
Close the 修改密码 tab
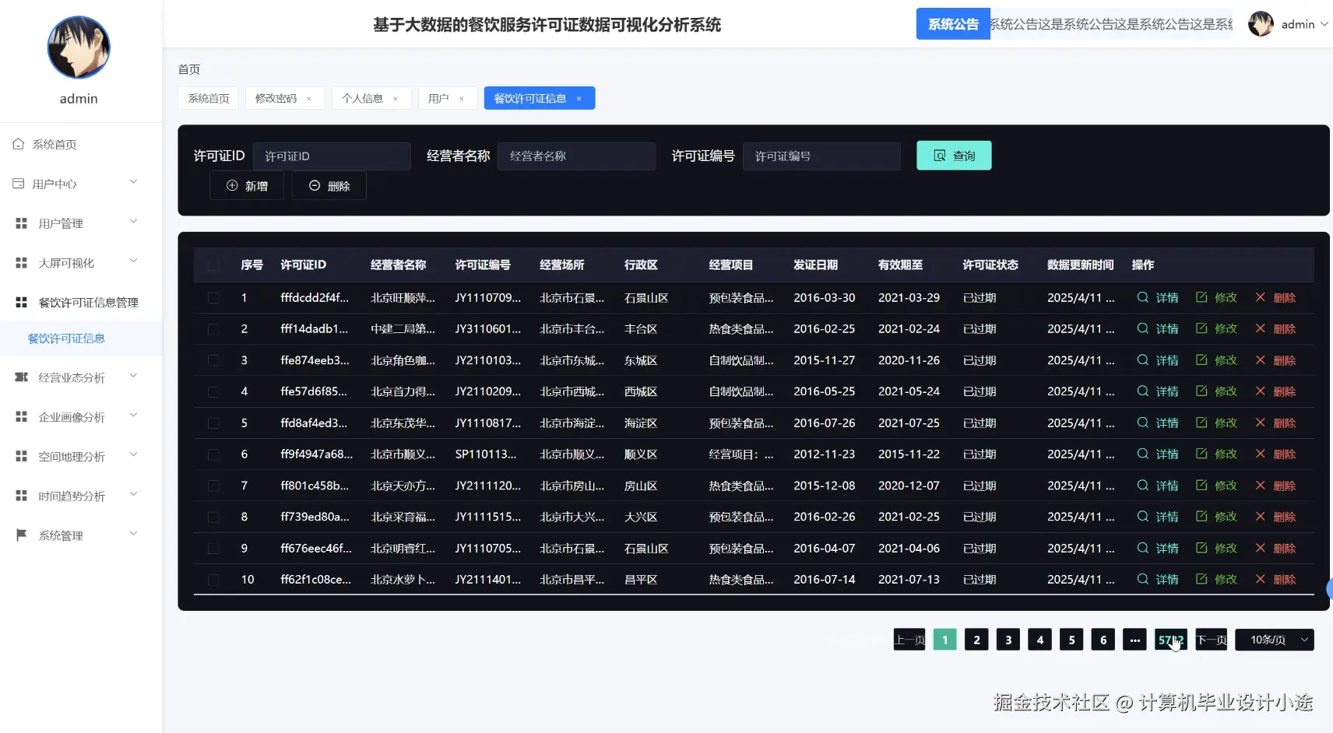tap(309, 99)
